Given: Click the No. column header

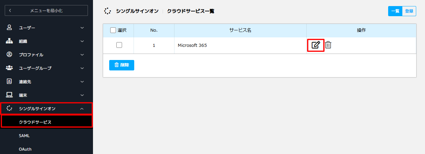Looking at the screenshot, I should (154, 30).
